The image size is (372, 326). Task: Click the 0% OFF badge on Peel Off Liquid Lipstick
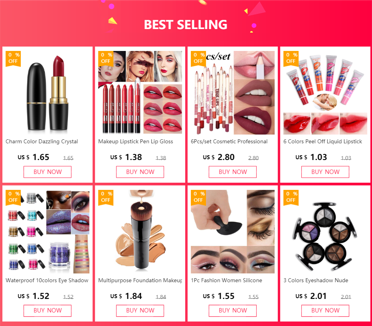[291, 59]
